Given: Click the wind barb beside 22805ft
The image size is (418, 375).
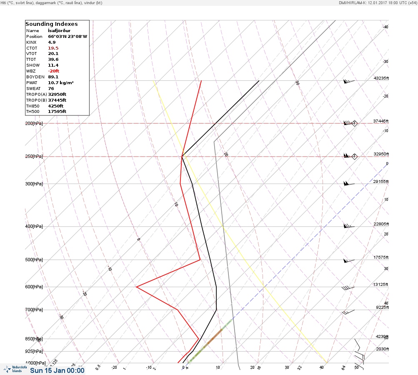Looking at the screenshot, I should point(349,226).
